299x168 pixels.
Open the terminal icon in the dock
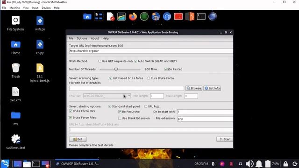201,17
